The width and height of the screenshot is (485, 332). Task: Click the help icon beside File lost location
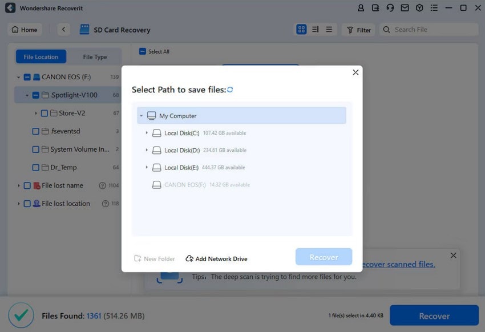tap(106, 204)
